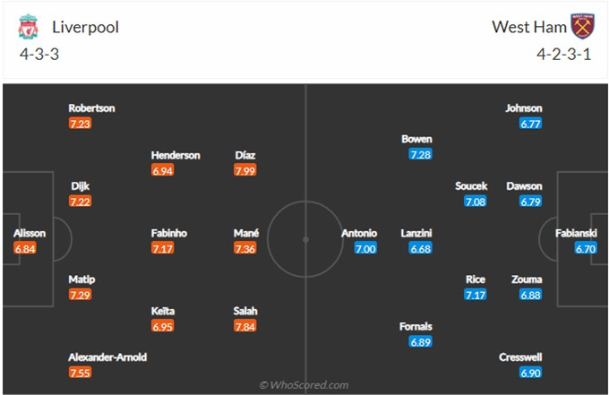The height and width of the screenshot is (395, 609).
Task: Click player name Henderson
Action: coord(176,155)
